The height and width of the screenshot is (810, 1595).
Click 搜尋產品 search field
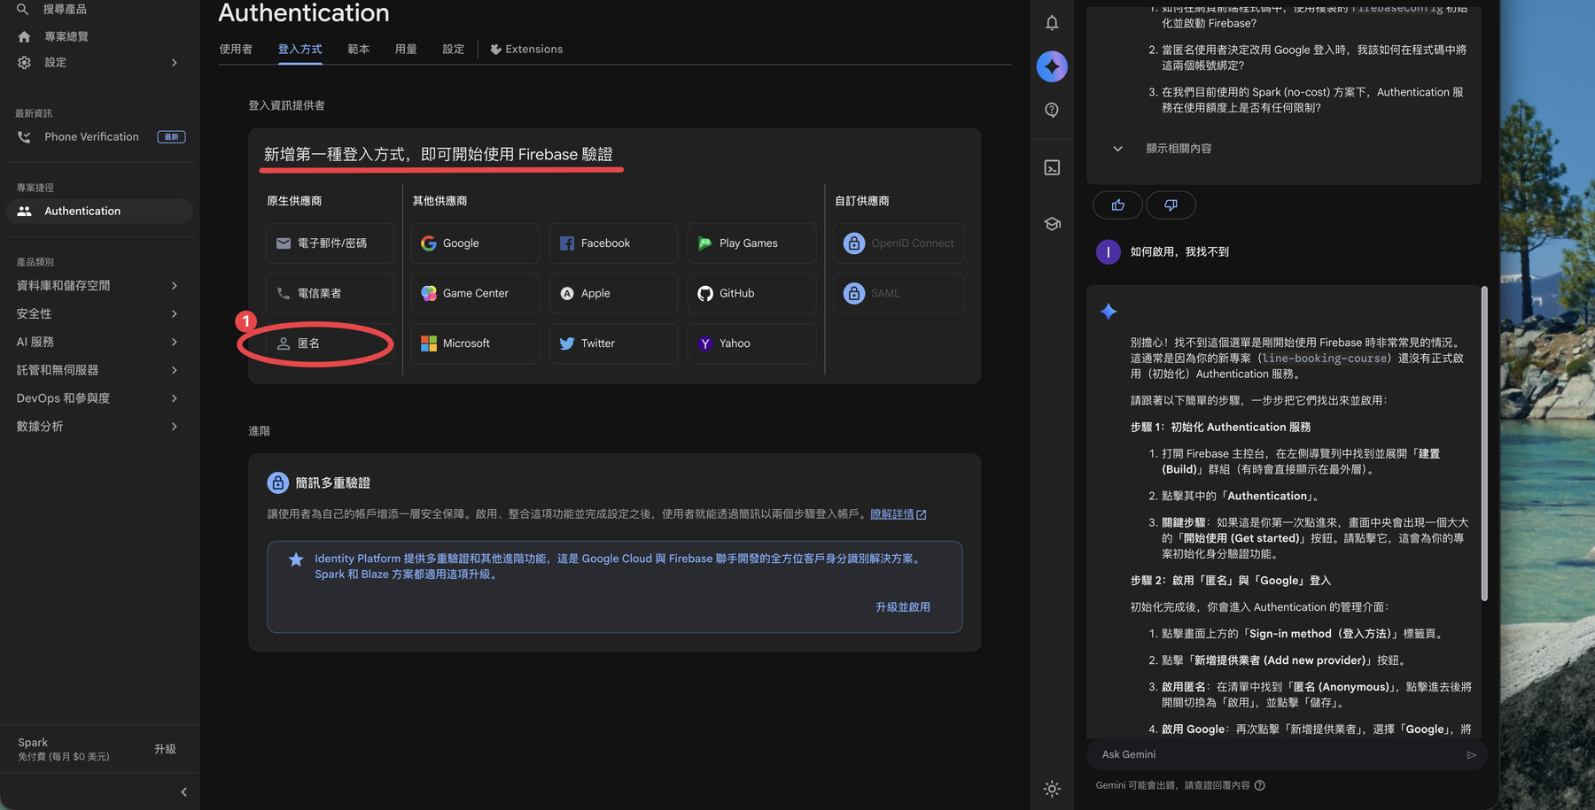[x=66, y=9]
